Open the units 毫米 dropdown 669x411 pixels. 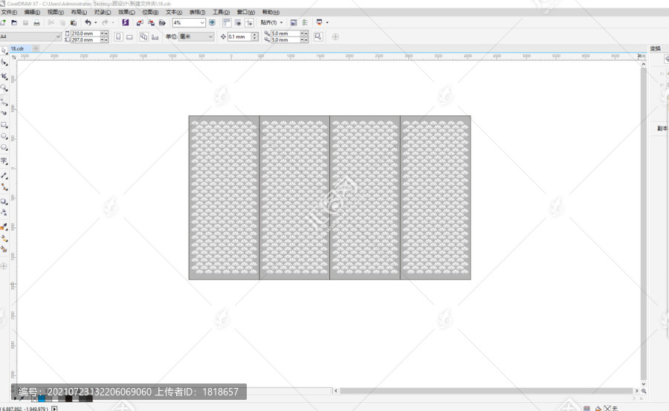(210, 36)
